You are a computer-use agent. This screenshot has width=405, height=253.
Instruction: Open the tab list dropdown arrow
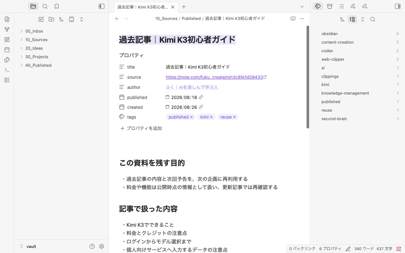click(x=302, y=6)
